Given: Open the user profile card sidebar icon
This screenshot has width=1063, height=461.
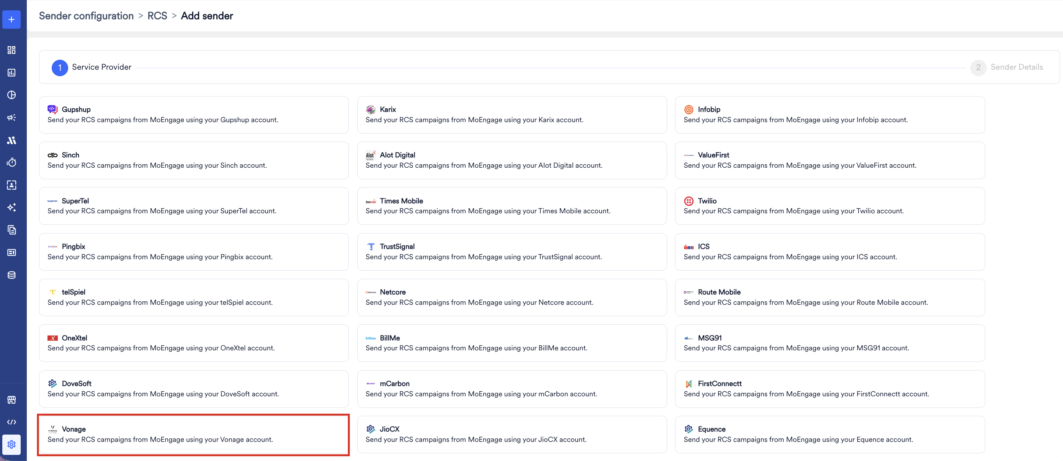Looking at the screenshot, I should (11, 185).
